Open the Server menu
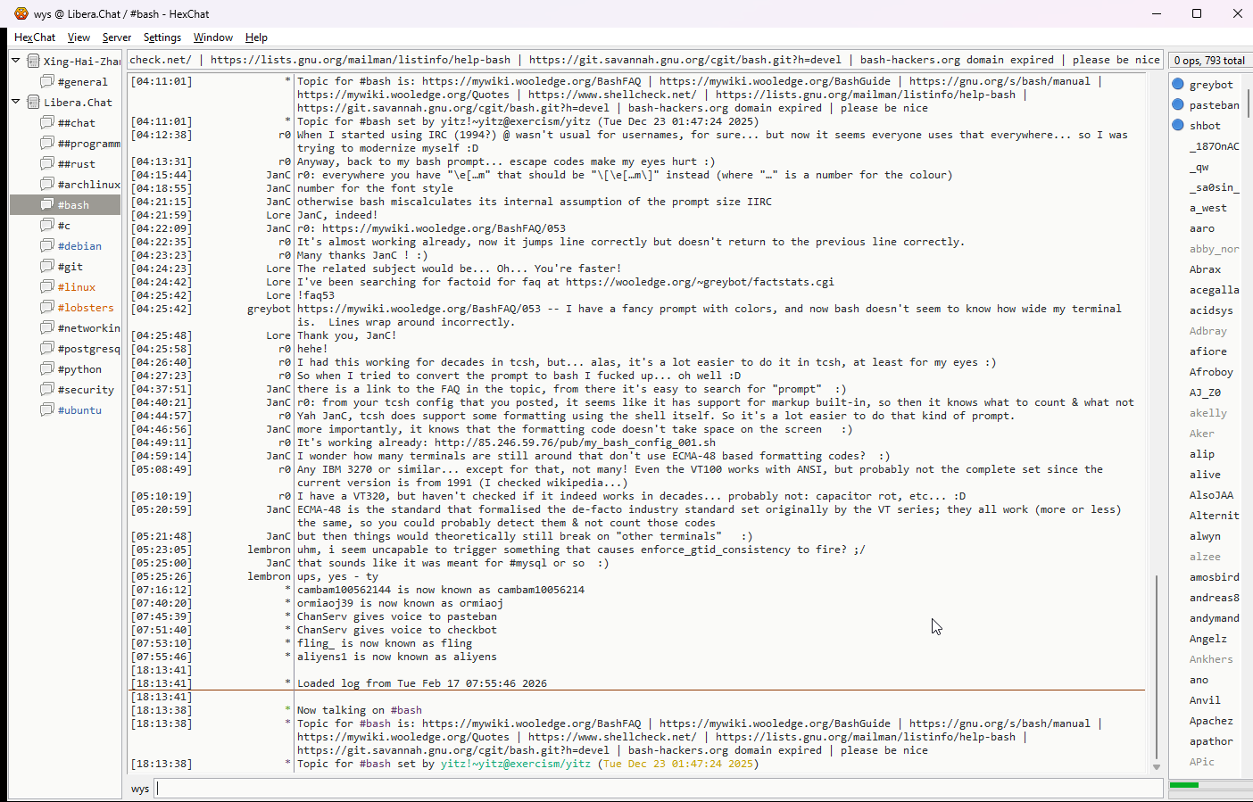This screenshot has width=1253, height=802. pos(116,37)
